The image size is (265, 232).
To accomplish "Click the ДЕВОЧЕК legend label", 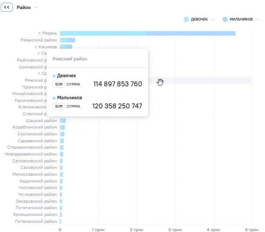I will (x=199, y=19).
